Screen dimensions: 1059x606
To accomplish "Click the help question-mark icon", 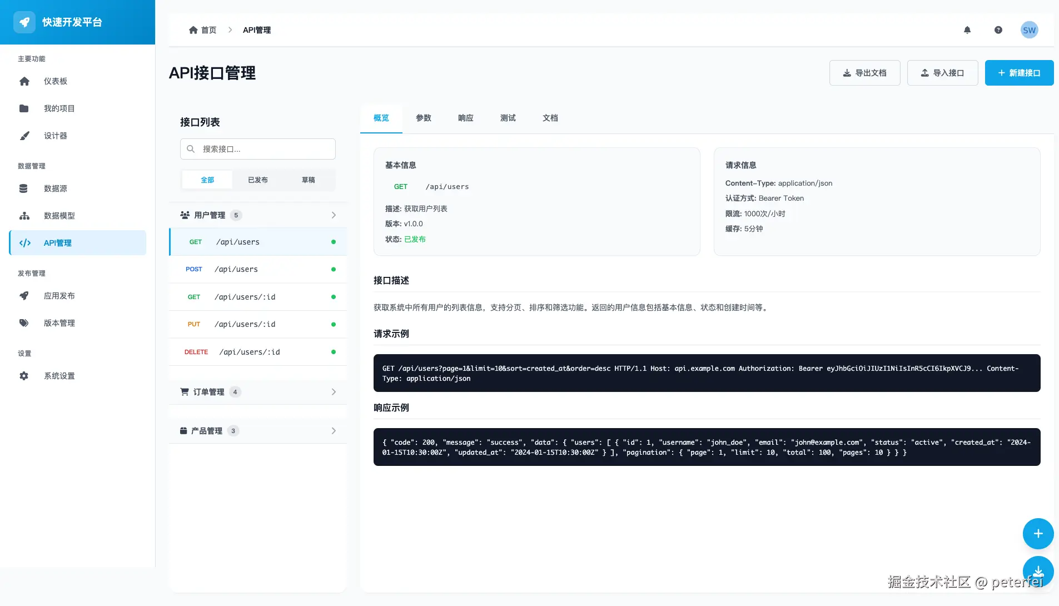I will 998,29.
